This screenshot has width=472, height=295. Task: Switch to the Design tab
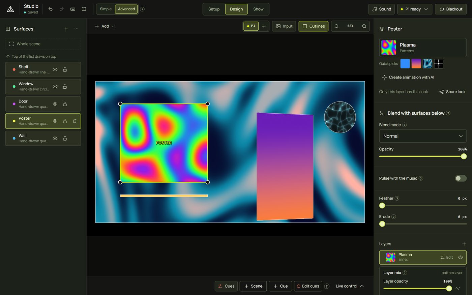(x=236, y=9)
